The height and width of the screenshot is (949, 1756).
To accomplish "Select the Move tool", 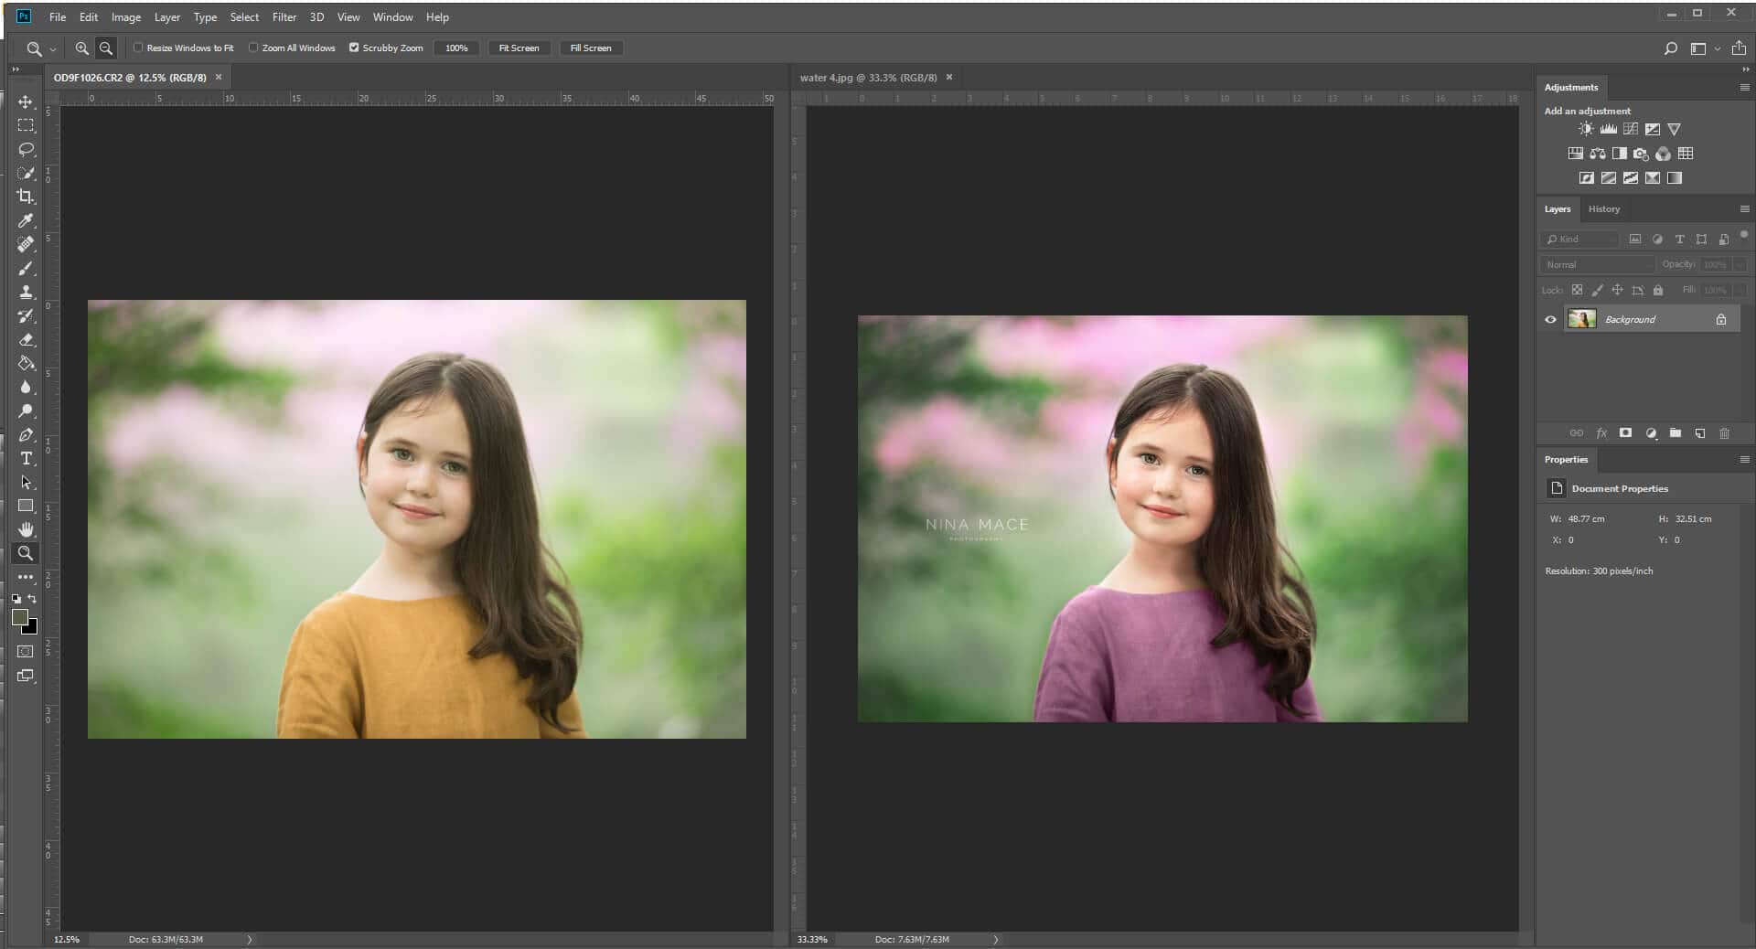I will [26, 101].
